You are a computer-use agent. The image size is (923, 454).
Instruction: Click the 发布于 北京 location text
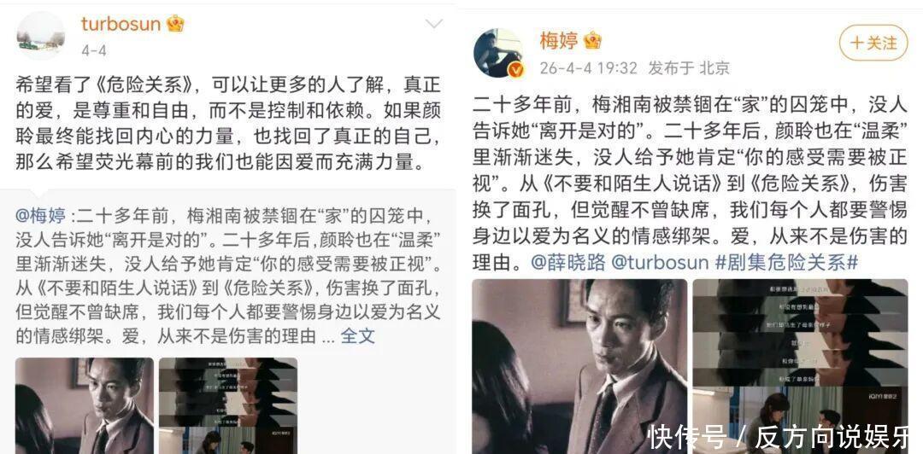[689, 68]
